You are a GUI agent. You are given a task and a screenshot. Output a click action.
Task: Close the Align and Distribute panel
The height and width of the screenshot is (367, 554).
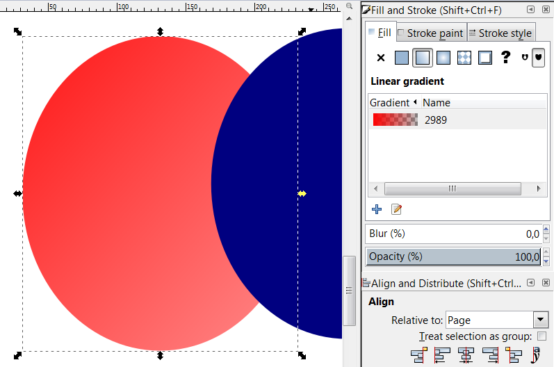pos(546,283)
